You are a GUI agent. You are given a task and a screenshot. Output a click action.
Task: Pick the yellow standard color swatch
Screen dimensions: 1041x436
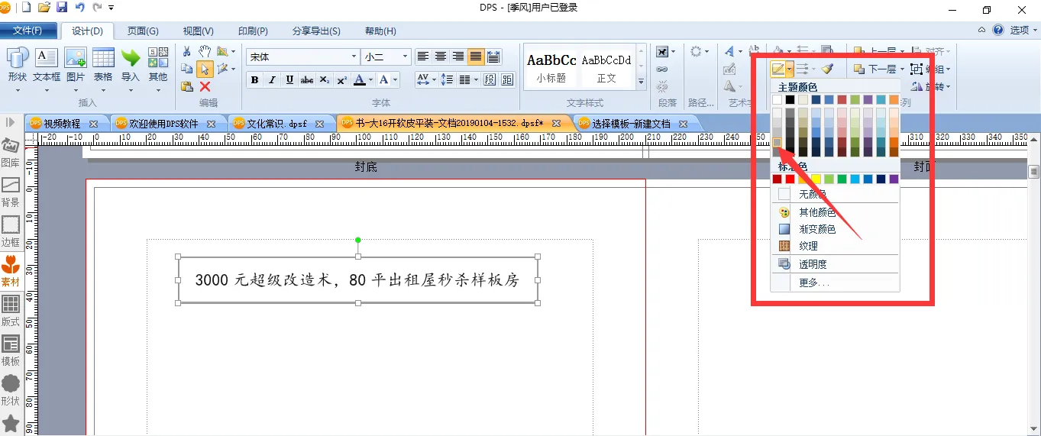(x=816, y=179)
